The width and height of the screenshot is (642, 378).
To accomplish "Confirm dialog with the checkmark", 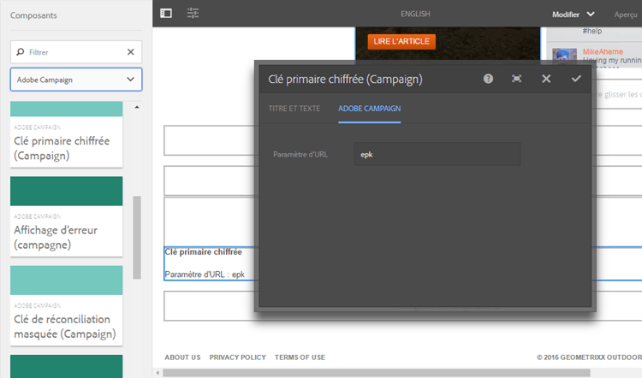I will click(x=576, y=79).
